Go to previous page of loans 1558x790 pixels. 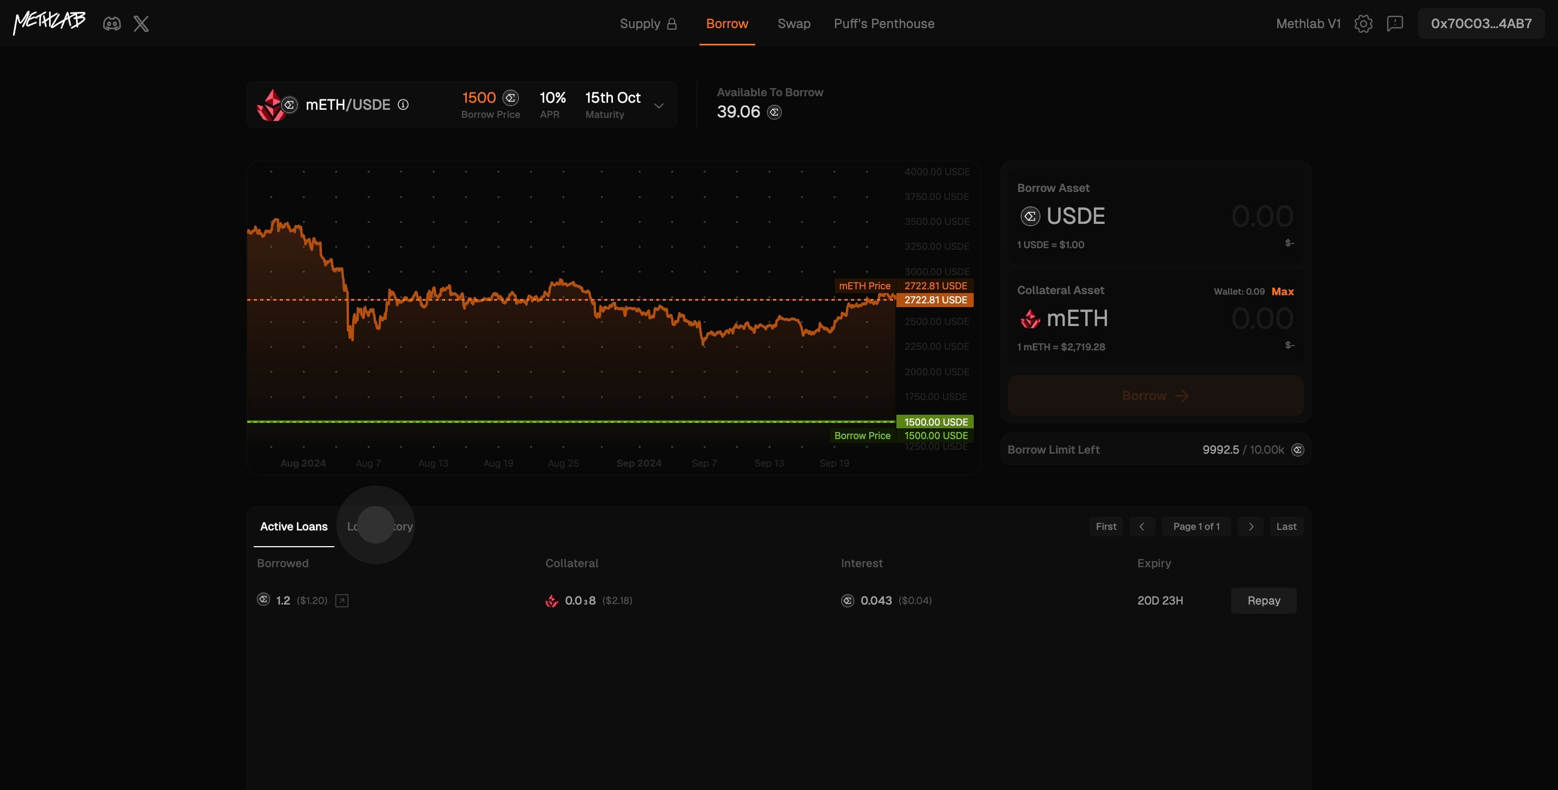(x=1142, y=527)
